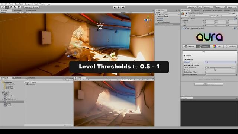This screenshot has height=134, width=238.
Task: Click the Step frame button
Action: [x=123, y=7]
